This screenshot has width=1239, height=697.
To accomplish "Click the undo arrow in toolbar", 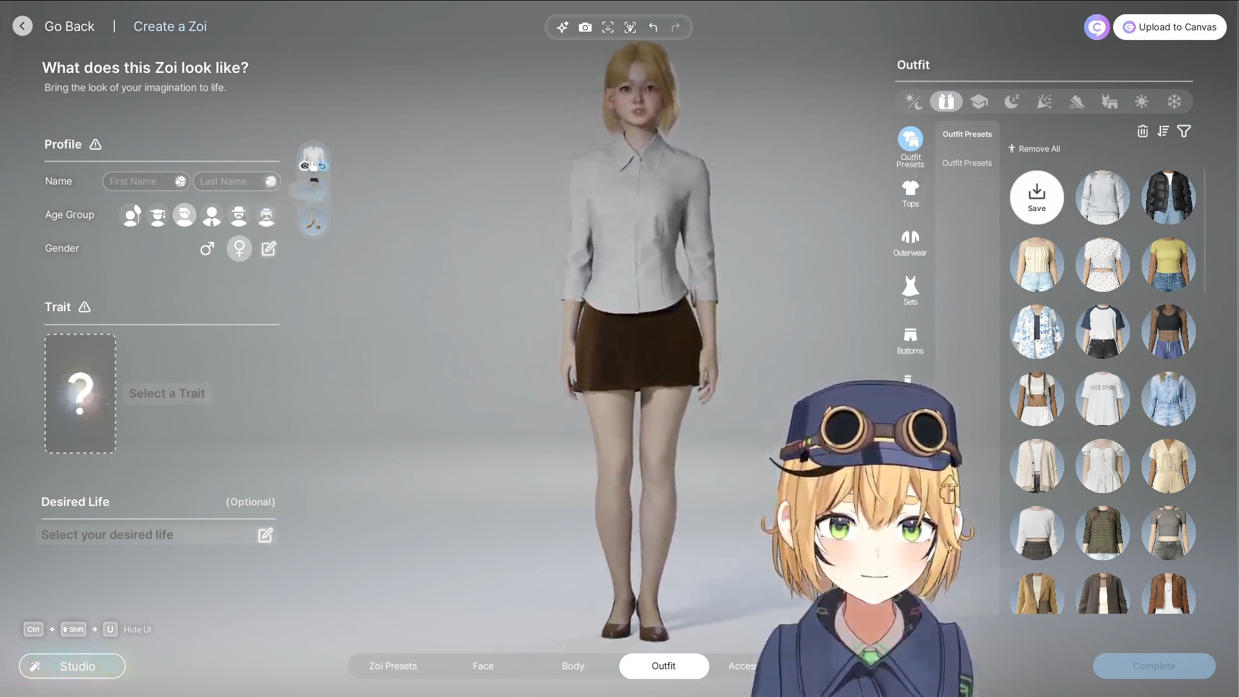I will click(x=653, y=27).
